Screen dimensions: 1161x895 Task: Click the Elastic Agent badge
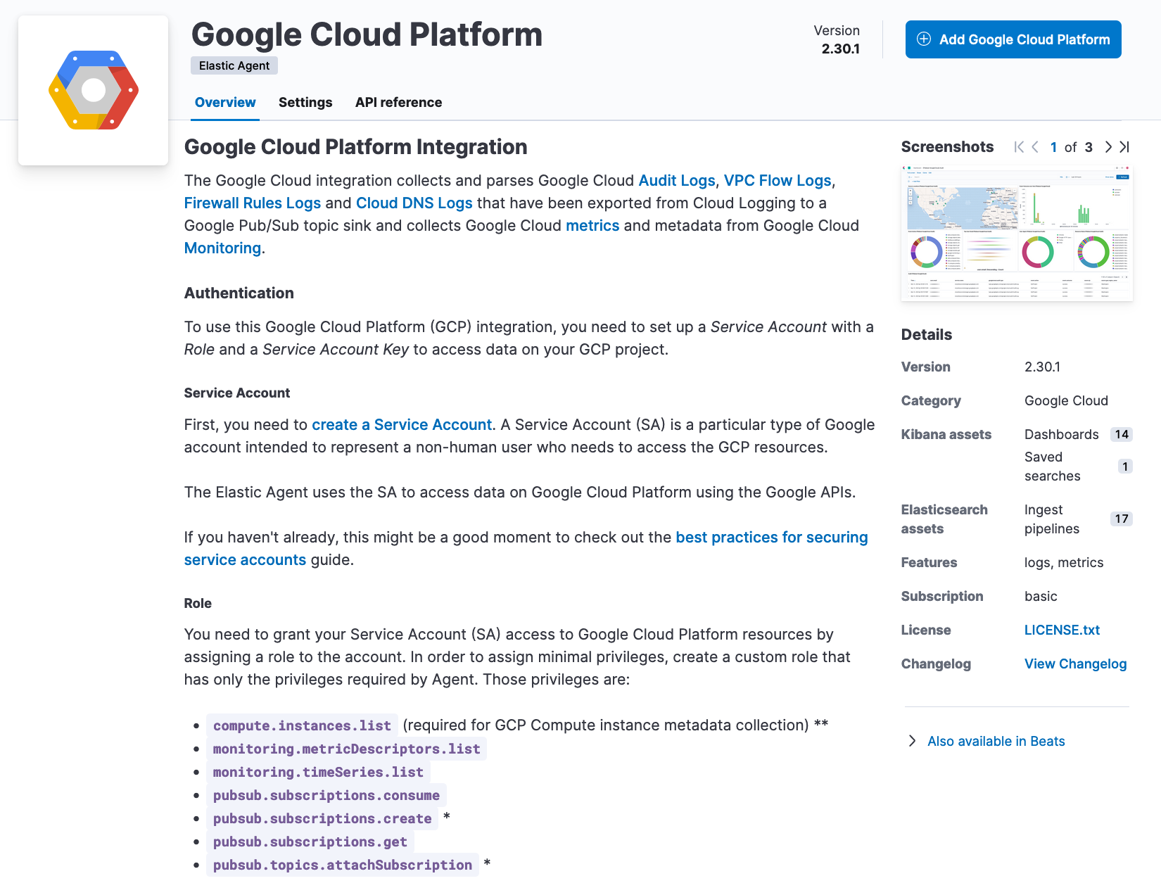point(234,65)
